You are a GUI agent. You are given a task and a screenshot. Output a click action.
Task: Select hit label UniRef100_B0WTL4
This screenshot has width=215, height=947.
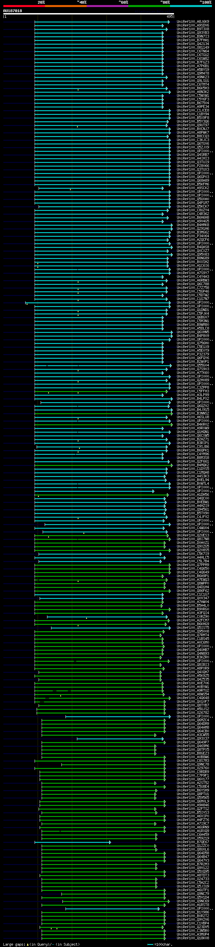click(x=193, y=484)
